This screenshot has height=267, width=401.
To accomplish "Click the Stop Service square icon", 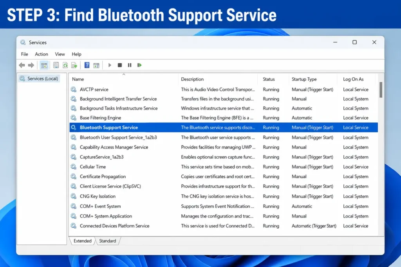I will (120, 65).
